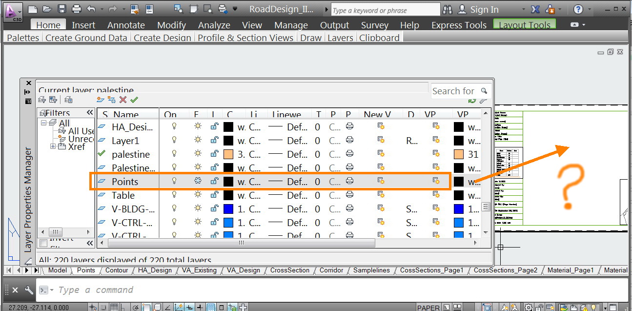Switch to the Corridor layout tab
The image size is (632, 311).
click(x=331, y=270)
